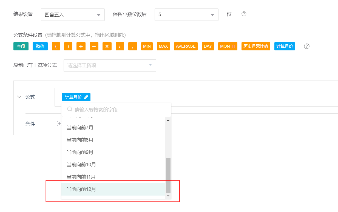Choose 当前向前12月 from the list
The width and height of the screenshot is (338, 212).
point(81,189)
